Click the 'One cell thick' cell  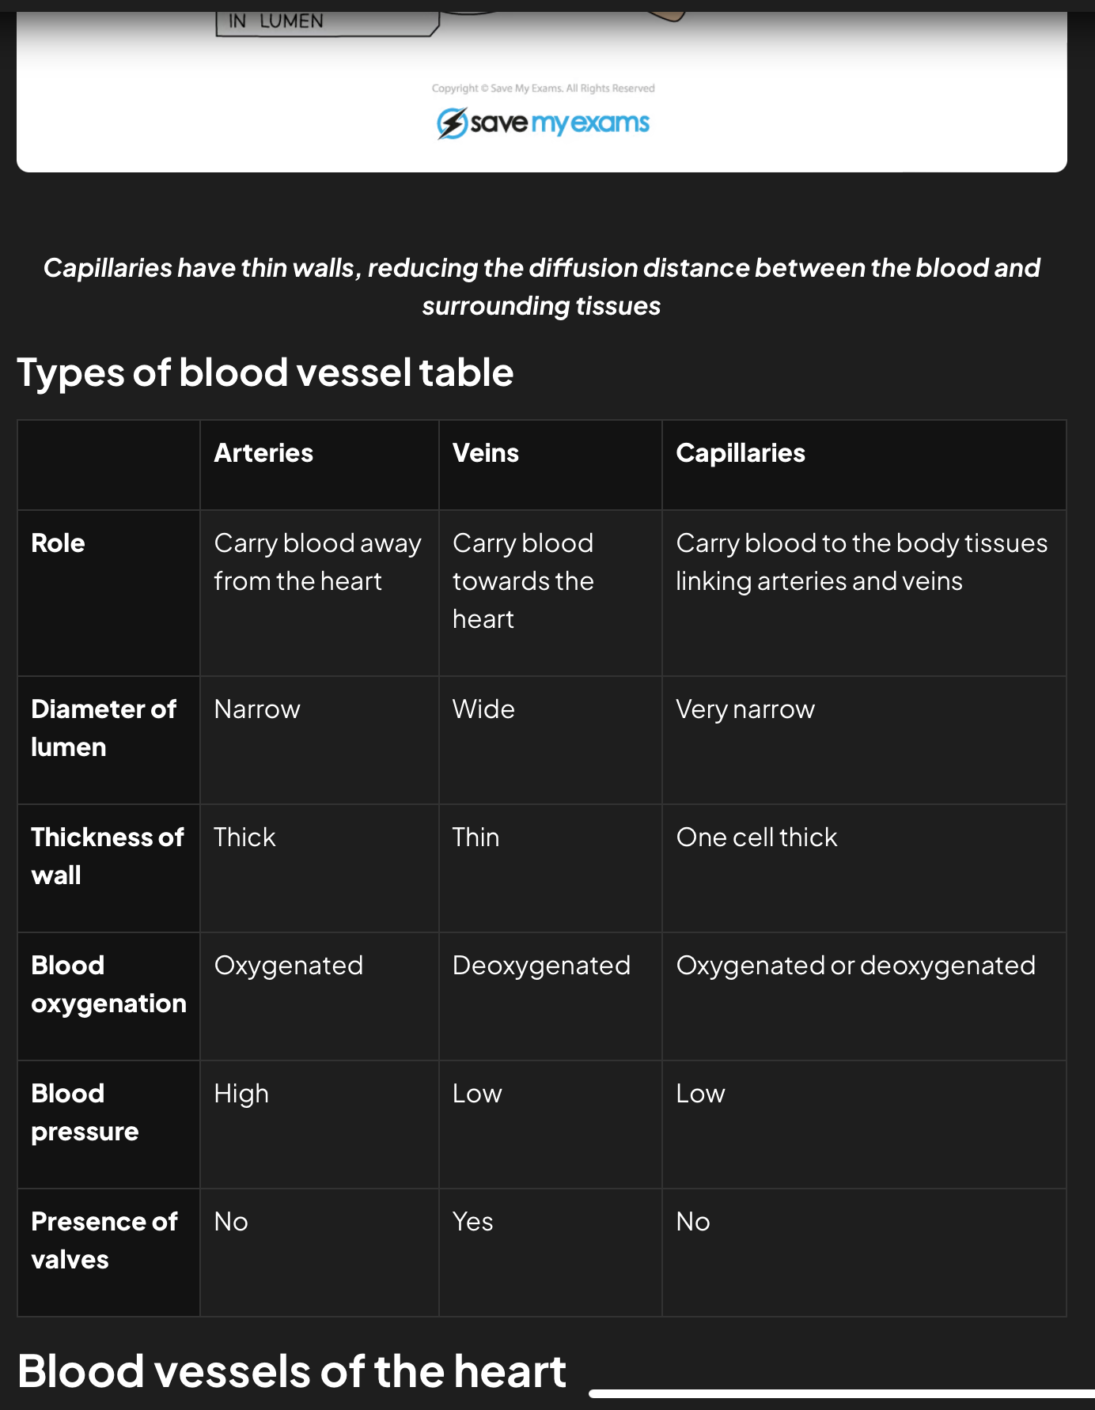[x=756, y=837]
